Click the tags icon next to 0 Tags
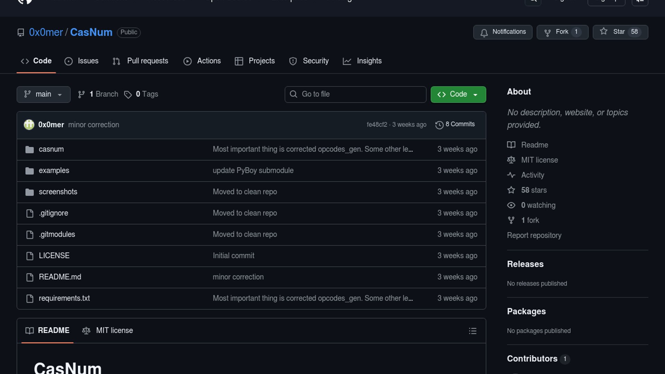Image resolution: width=665 pixels, height=374 pixels. 128,95
